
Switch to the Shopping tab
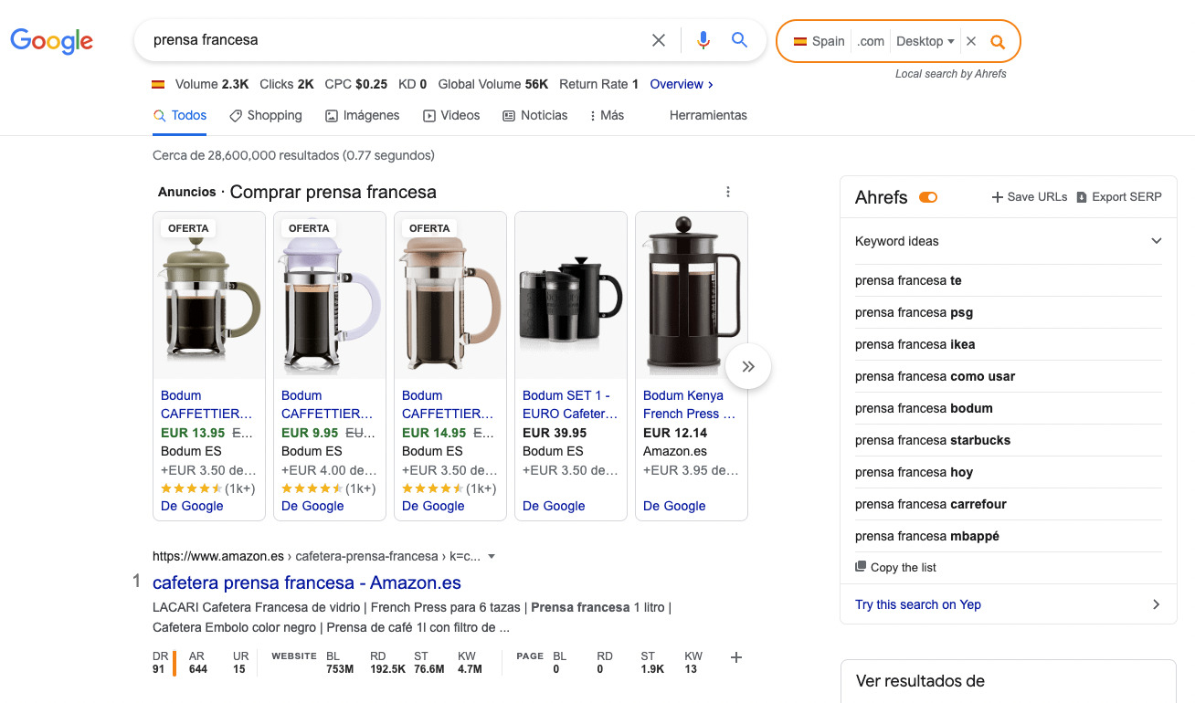pyautogui.click(x=265, y=115)
